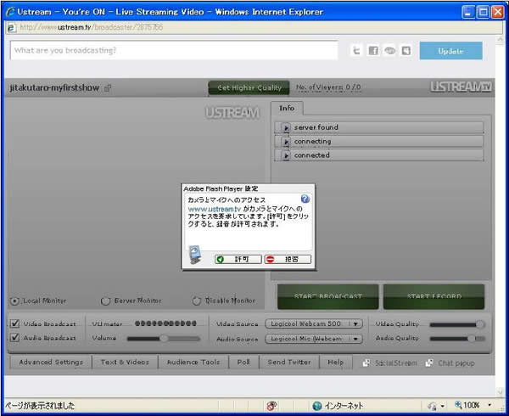Click the jitakutaro-myfirstshow title

tap(54, 87)
